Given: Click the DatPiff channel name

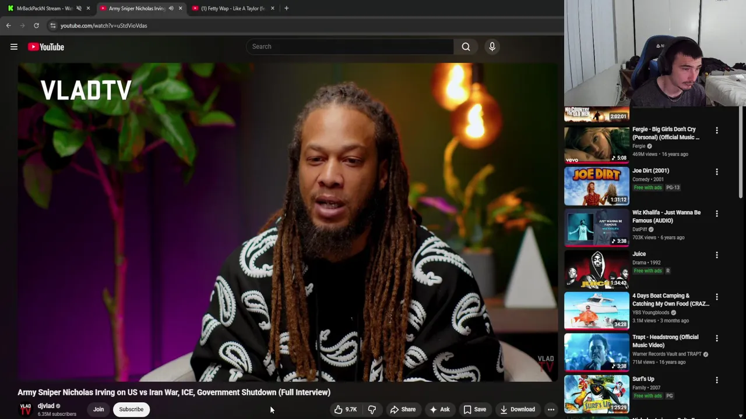Looking at the screenshot, I should coord(640,229).
